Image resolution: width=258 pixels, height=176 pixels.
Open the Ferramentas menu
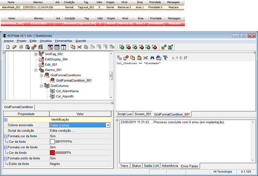pyautogui.click(x=64, y=41)
